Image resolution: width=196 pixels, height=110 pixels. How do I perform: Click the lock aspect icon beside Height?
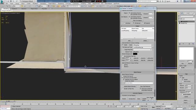pos(132,61)
